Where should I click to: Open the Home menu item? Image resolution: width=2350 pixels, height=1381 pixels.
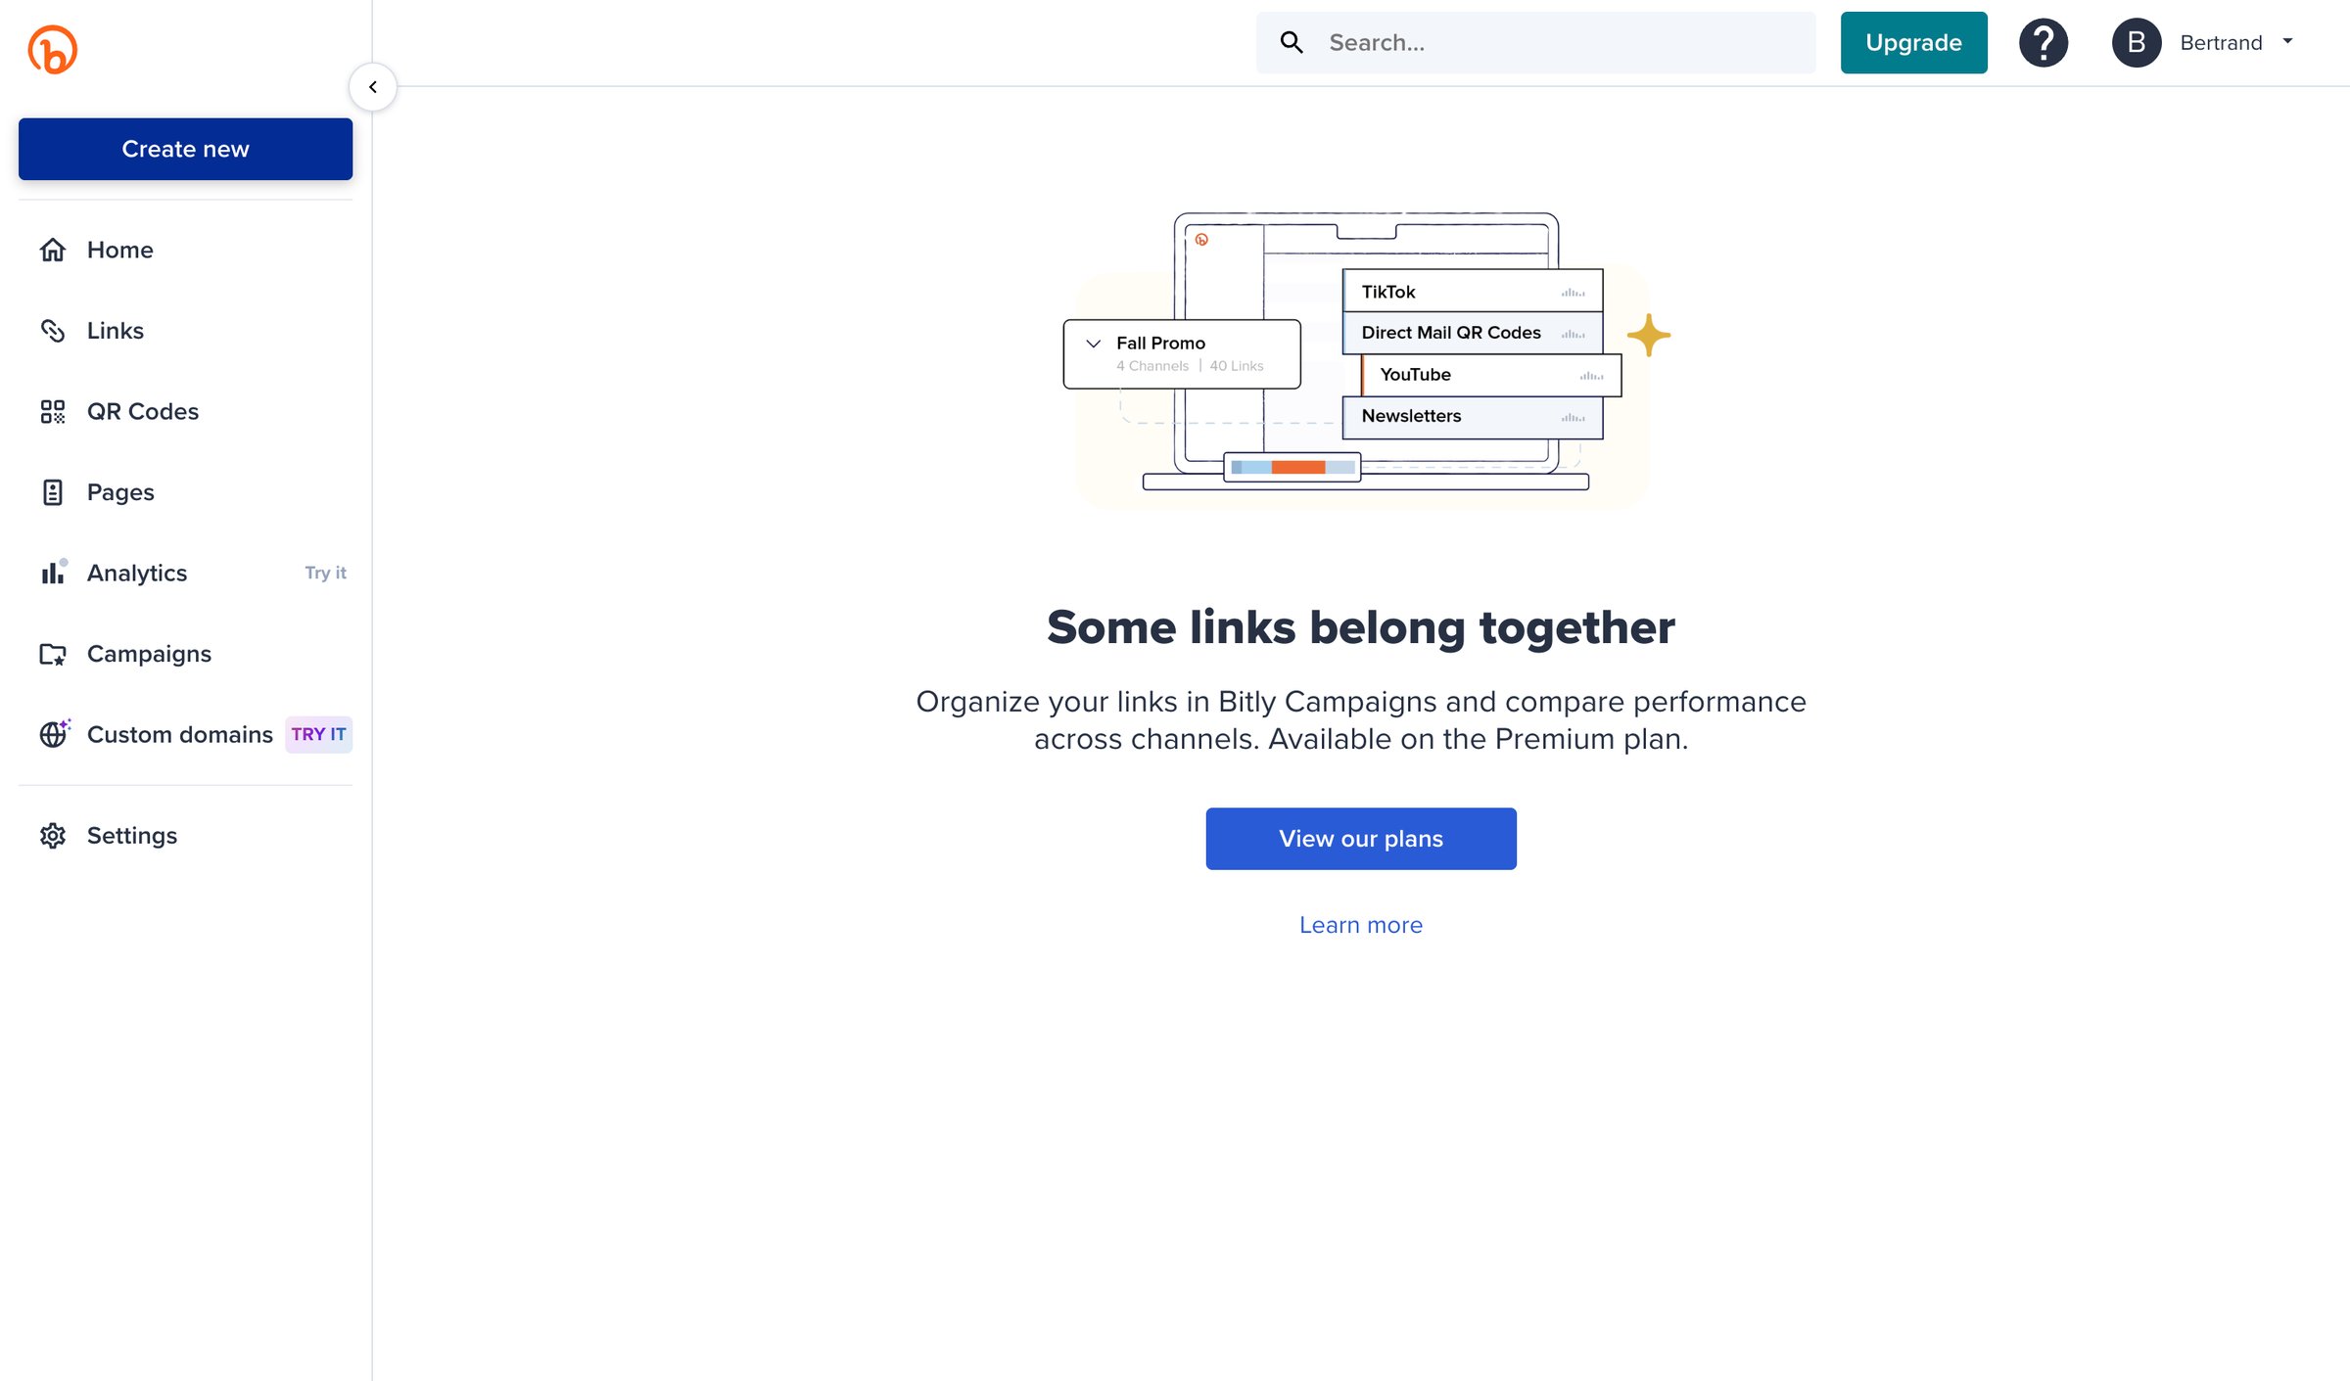coord(185,250)
